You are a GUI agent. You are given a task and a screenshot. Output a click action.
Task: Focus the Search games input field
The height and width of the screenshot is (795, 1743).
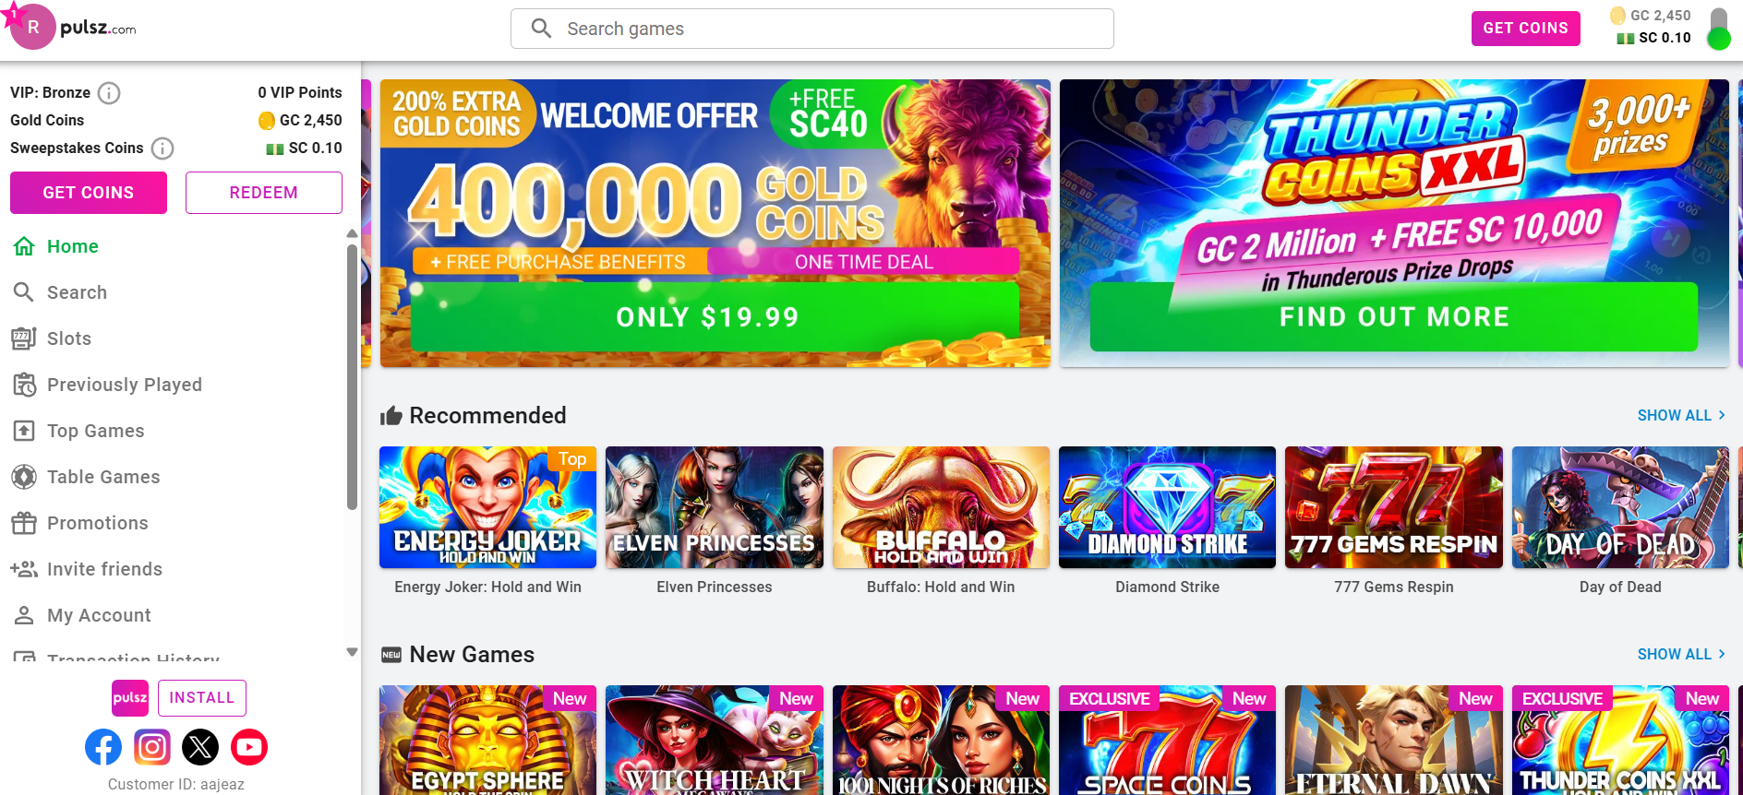pos(812,29)
